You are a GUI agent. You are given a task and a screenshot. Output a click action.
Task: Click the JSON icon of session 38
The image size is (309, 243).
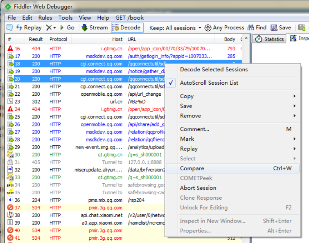point(10,215)
